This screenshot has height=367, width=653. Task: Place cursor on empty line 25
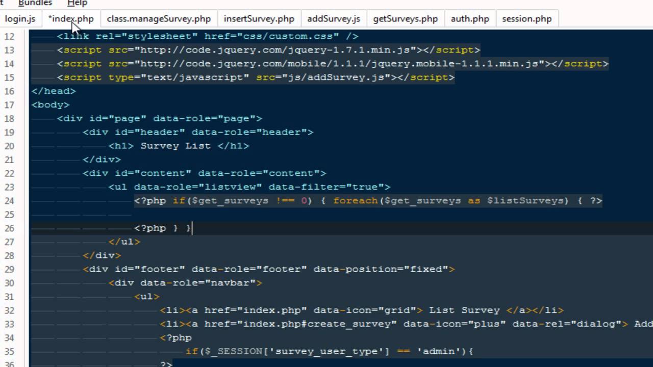tap(342, 215)
